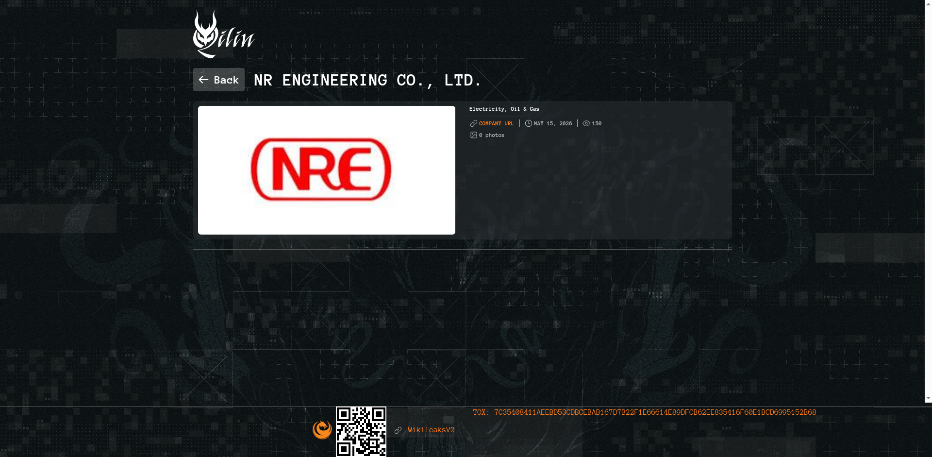Click the scrollbar down arrow
The width and height of the screenshot is (932, 457).
click(x=928, y=398)
